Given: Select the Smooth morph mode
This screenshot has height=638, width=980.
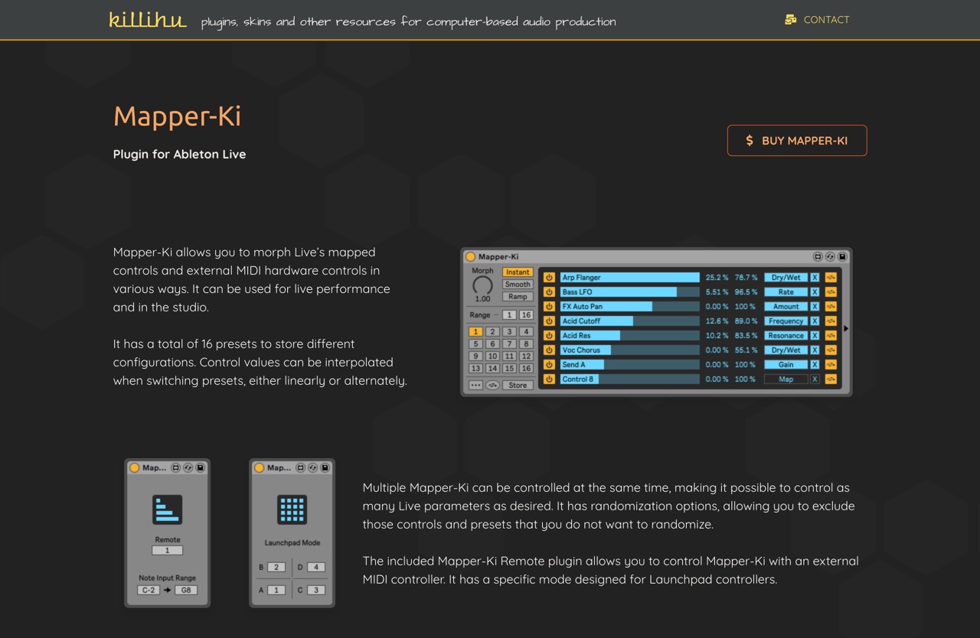Looking at the screenshot, I should [x=518, y=284].
